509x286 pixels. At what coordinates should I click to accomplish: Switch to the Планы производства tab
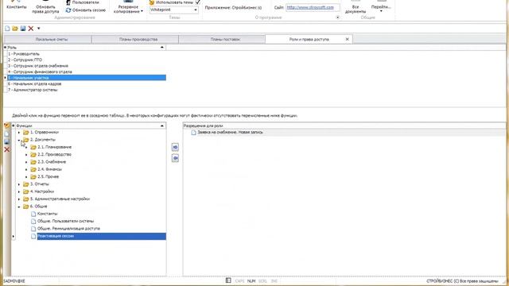(135, 39)
